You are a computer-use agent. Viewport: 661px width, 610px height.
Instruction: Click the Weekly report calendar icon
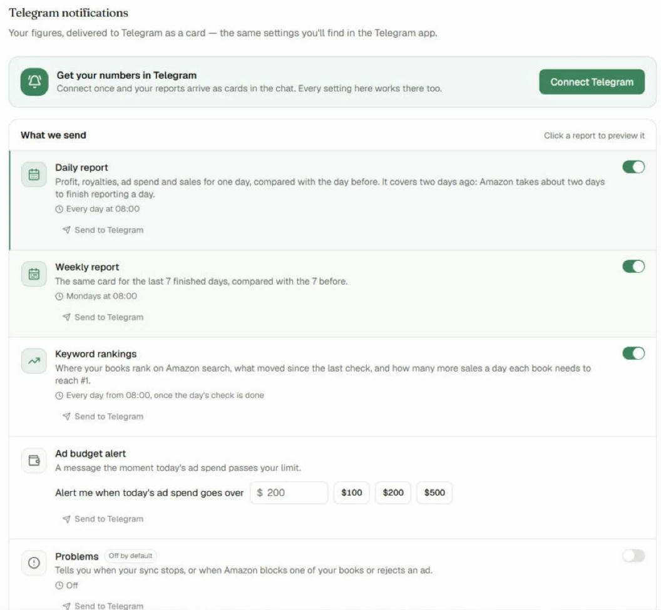coord(34,274)
